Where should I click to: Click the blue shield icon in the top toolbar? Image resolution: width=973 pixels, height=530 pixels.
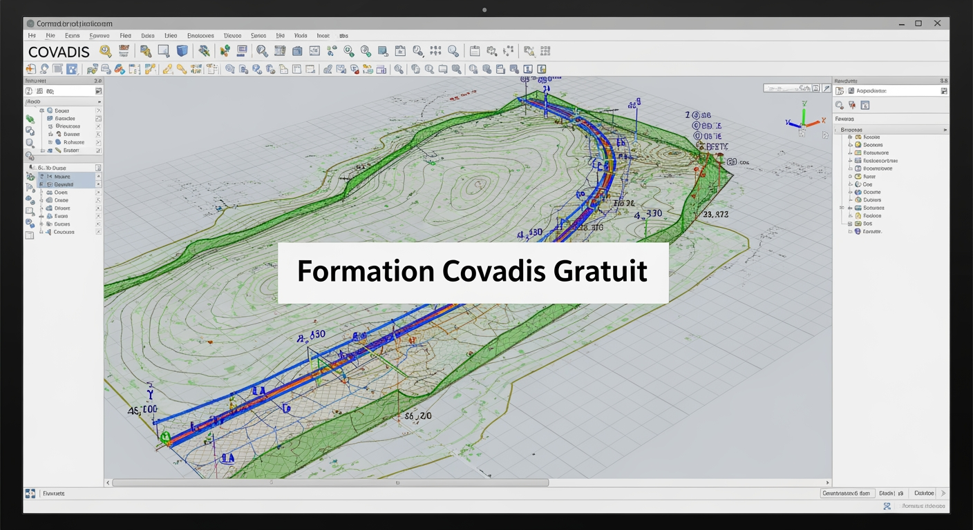coord(182,50)
